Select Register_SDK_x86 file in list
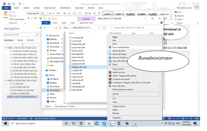Image resolution: width=207 pixels, height=131 pixels. [79, 67]
